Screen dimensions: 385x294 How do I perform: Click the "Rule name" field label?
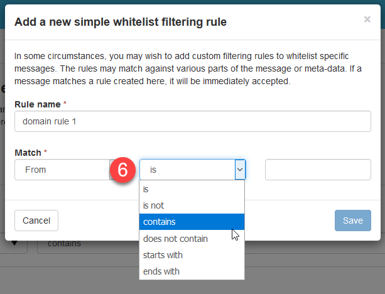click(x=37, y=104)
